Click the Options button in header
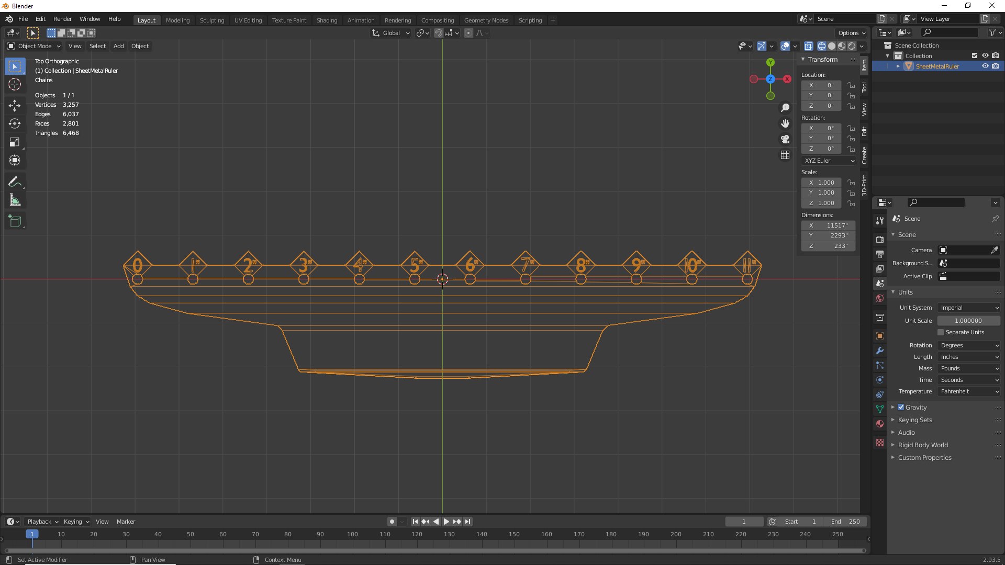The width and height of the screenshot is (1005, 565). click(x=851, y=32)
